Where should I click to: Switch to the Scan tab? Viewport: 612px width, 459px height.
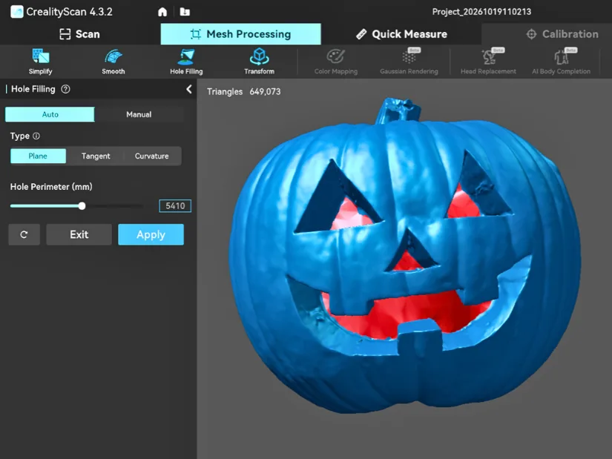tap(79, 34)
